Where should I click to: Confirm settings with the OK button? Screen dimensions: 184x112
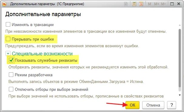132,105
